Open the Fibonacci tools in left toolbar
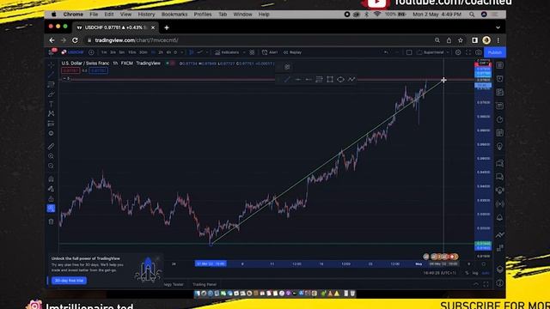The width and height of the screenshot is (550, 309). 52,84
